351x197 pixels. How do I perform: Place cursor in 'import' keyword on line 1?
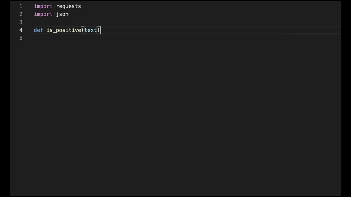click(x=43, y=6)
